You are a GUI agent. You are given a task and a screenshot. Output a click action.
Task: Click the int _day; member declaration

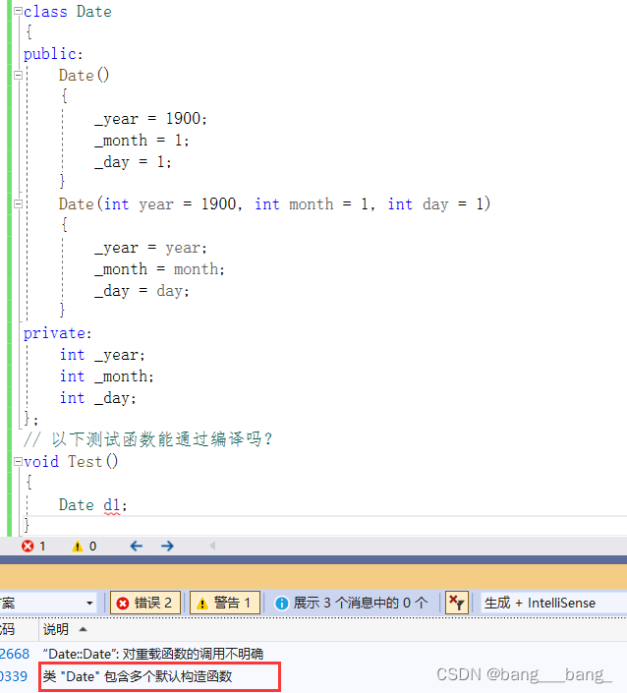[x=97, y=398]
